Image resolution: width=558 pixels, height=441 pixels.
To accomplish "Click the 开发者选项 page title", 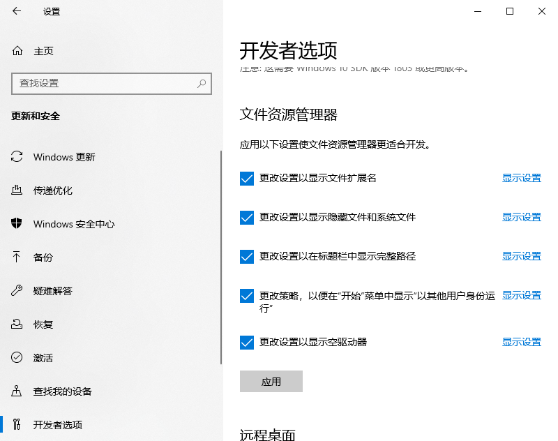I will (288, 51).
